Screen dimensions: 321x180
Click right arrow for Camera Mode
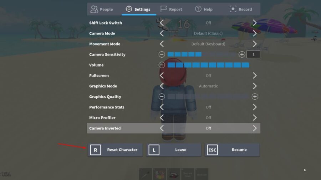click(255, 33)
